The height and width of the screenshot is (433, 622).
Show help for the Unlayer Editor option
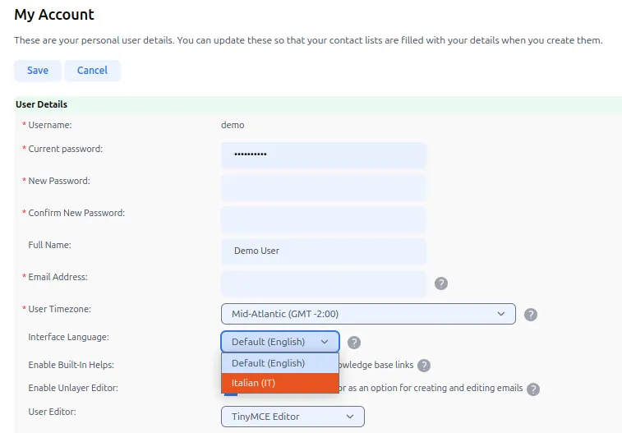coord(533,389)
